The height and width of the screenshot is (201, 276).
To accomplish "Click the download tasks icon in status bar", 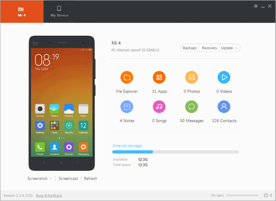I will [x=266, y=195].
